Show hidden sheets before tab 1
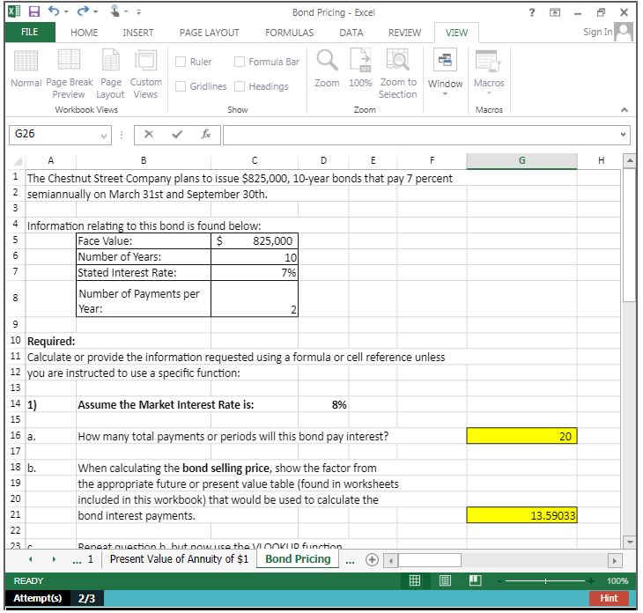 [77, 560]
